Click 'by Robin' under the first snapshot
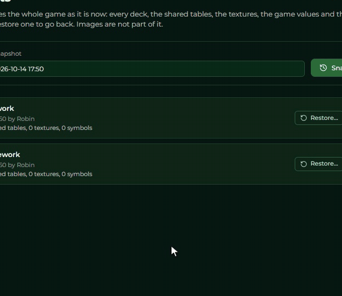The width and height of the screenshot is (342, 296). click(21, 119)
